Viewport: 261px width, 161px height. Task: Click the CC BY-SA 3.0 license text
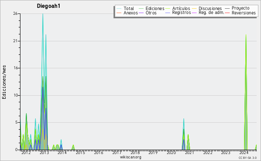[x=248, y=158]
